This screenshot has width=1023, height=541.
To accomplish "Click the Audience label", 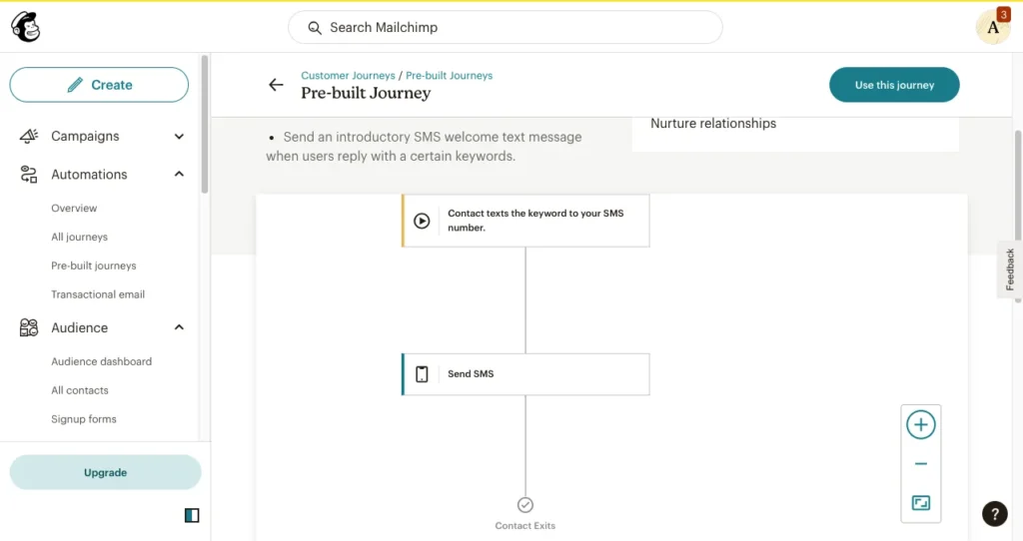I will tap(80, 327).
